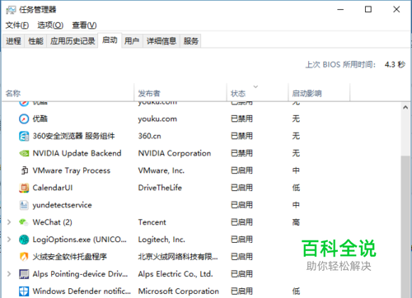Switch to the 详细信息 tab
Screen dimensions: 412x298
point(162,41)
